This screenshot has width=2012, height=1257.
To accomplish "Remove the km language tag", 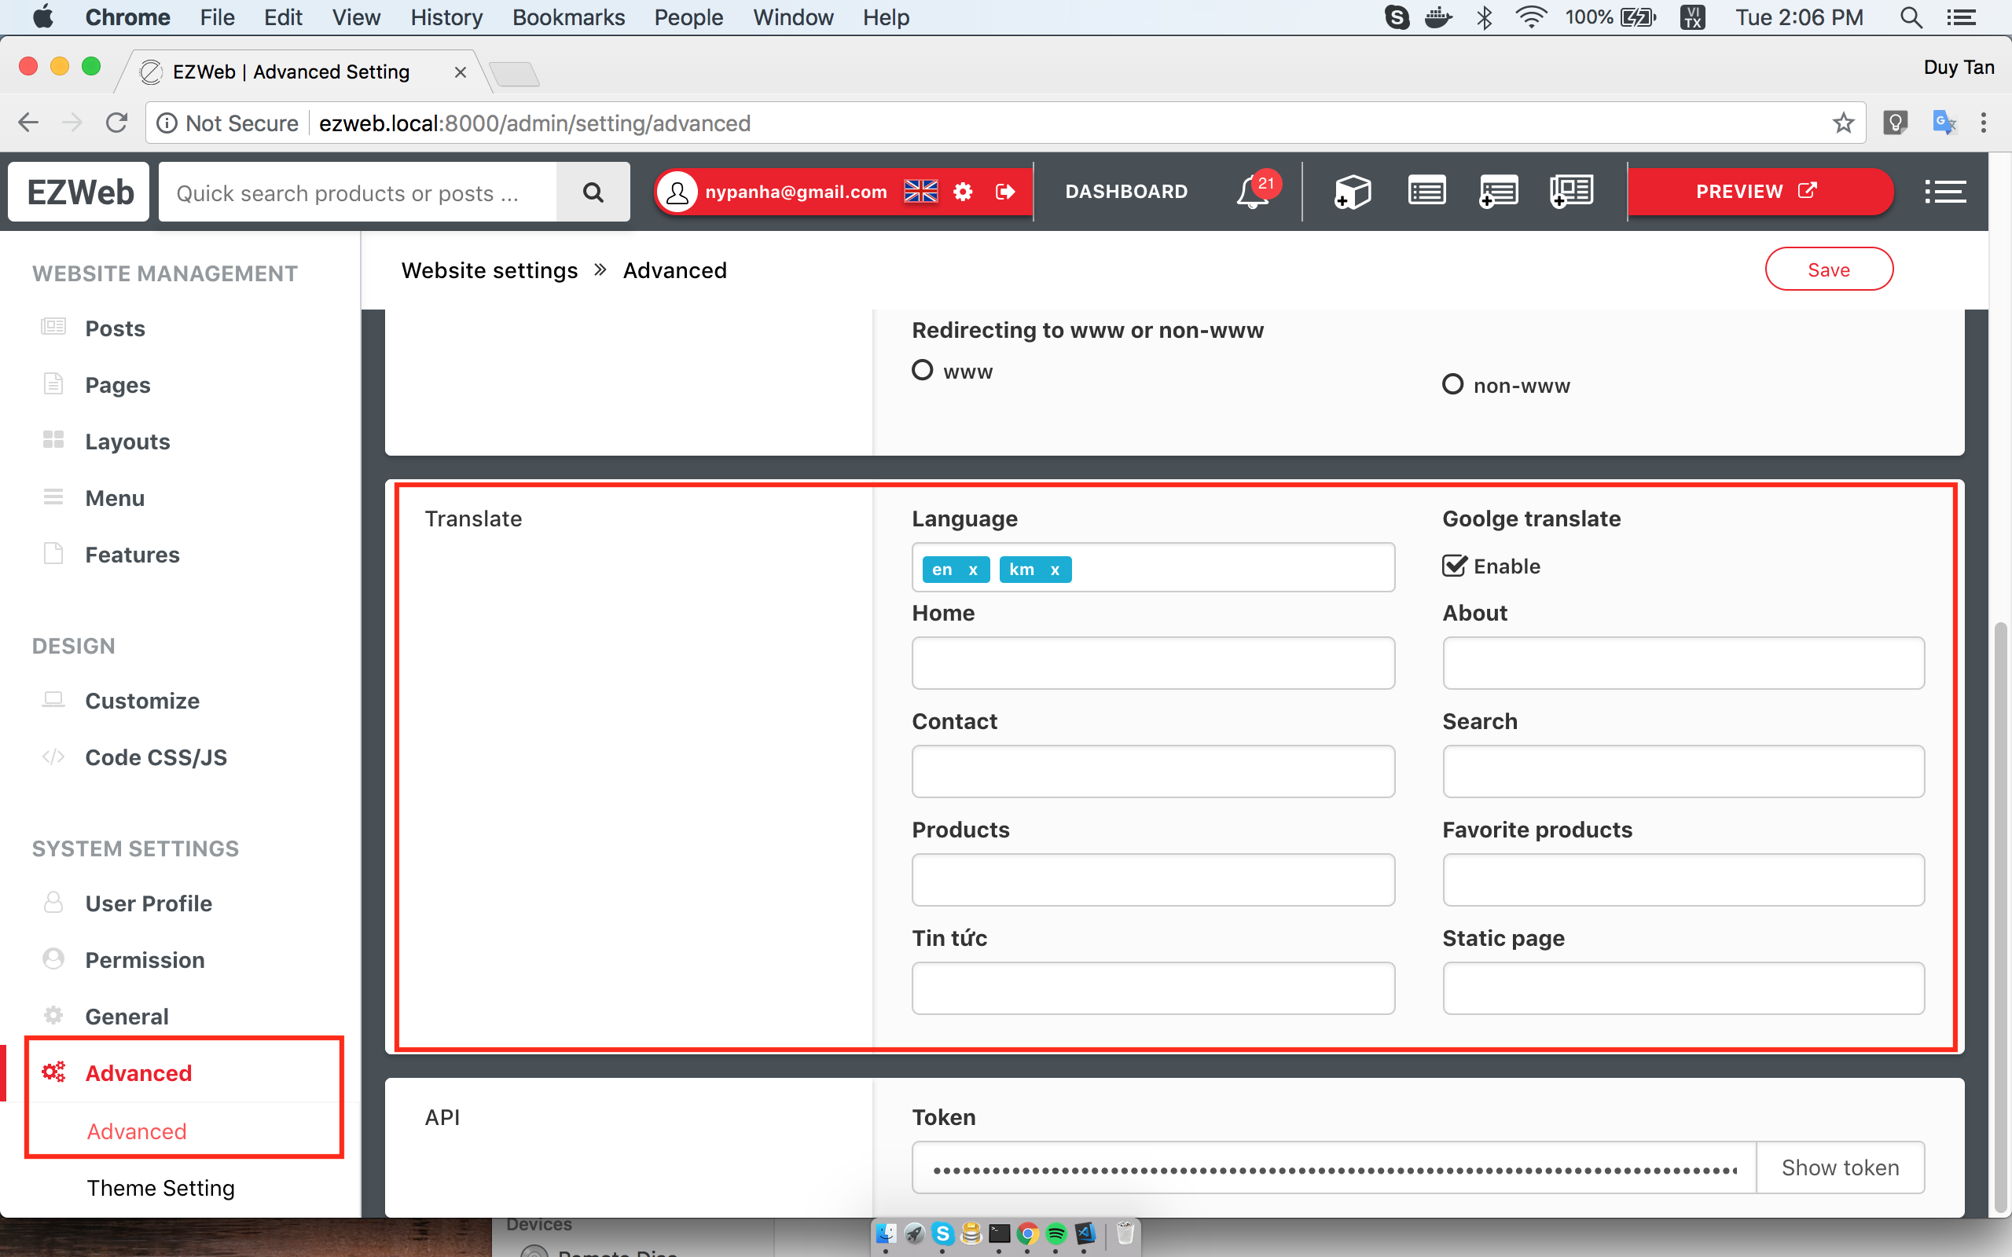I will [1055, 570].
